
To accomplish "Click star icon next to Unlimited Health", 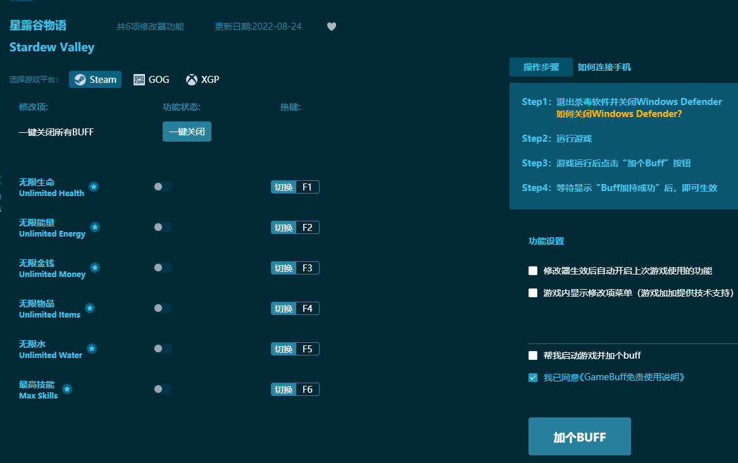I will click(94, 187).
